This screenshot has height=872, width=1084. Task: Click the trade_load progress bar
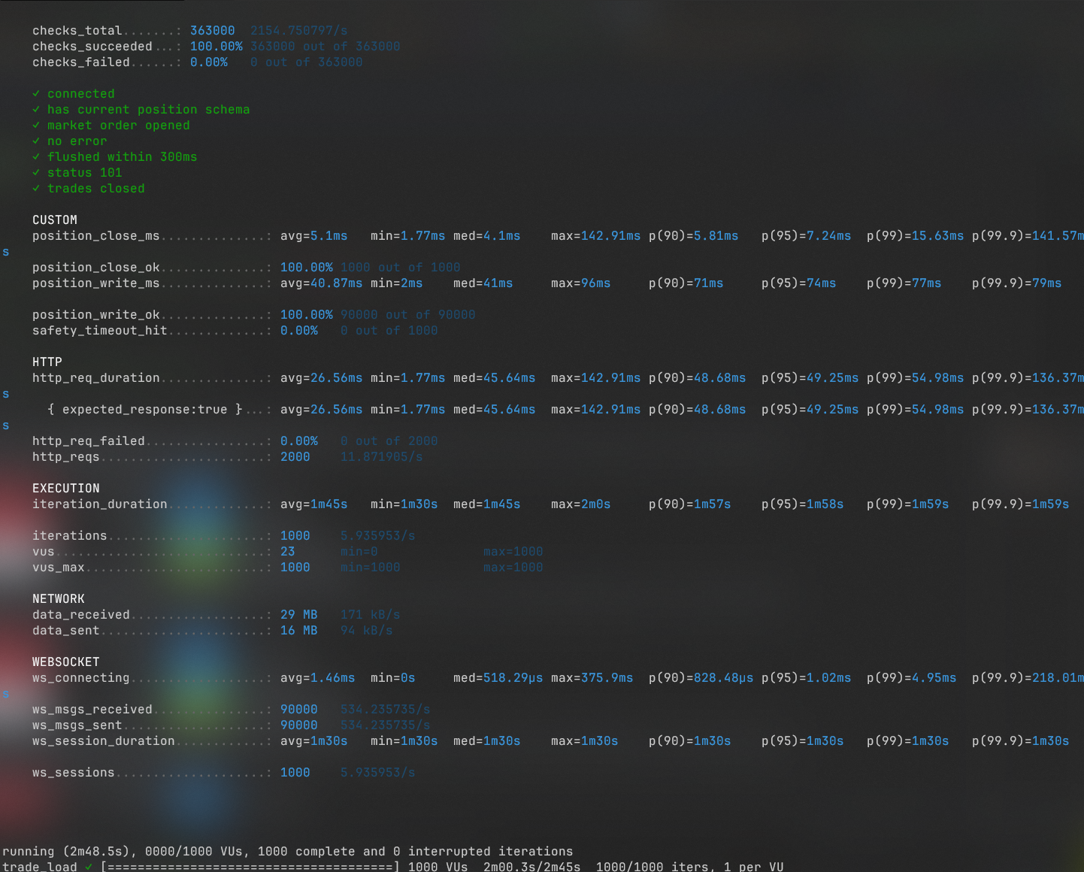click(250, 867)
